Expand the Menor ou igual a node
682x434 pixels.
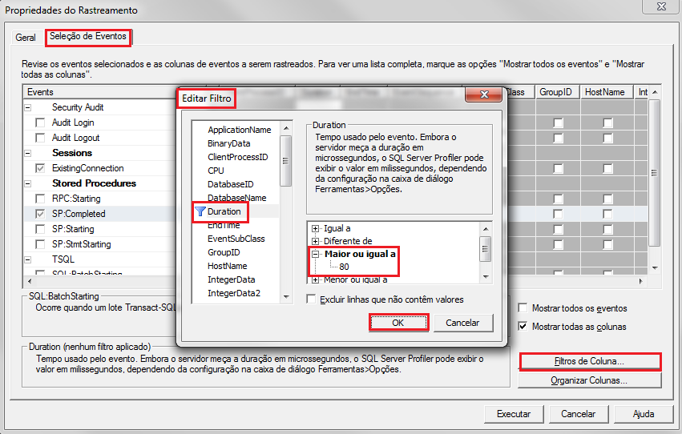coord(315,279)
